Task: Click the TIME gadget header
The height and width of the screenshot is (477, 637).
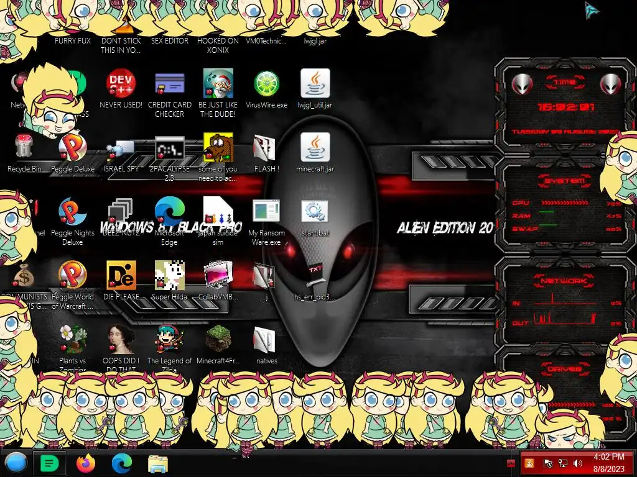Action: click(x=565, y=83)
